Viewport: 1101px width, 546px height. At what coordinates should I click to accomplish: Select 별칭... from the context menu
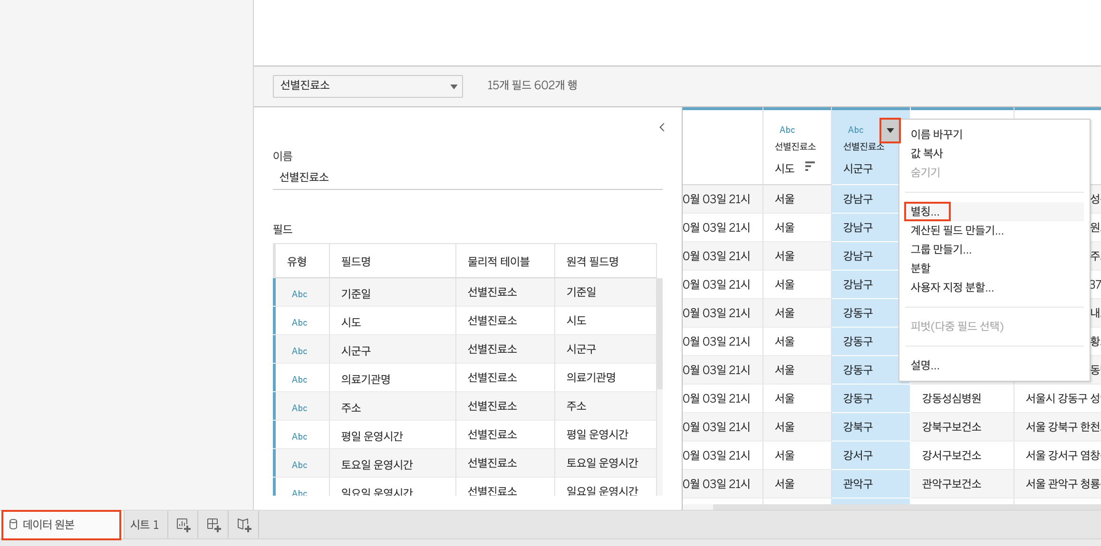[x=925, y=211]
